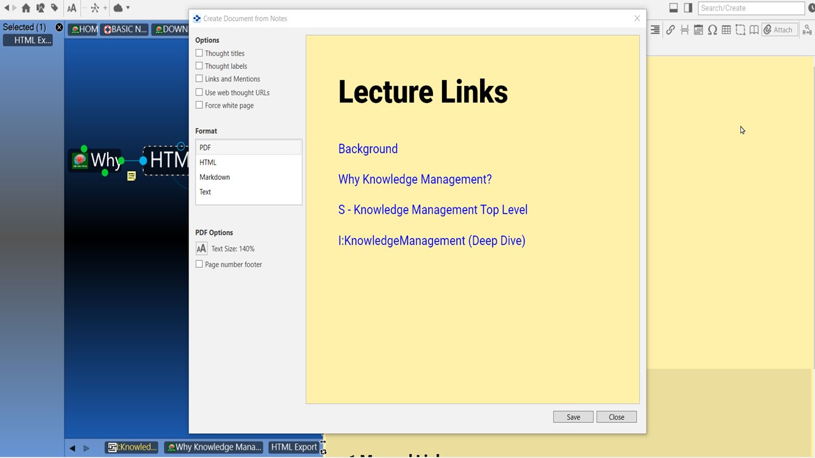Clear selection with the X button

pyautogui.click(x=59, y=27)
